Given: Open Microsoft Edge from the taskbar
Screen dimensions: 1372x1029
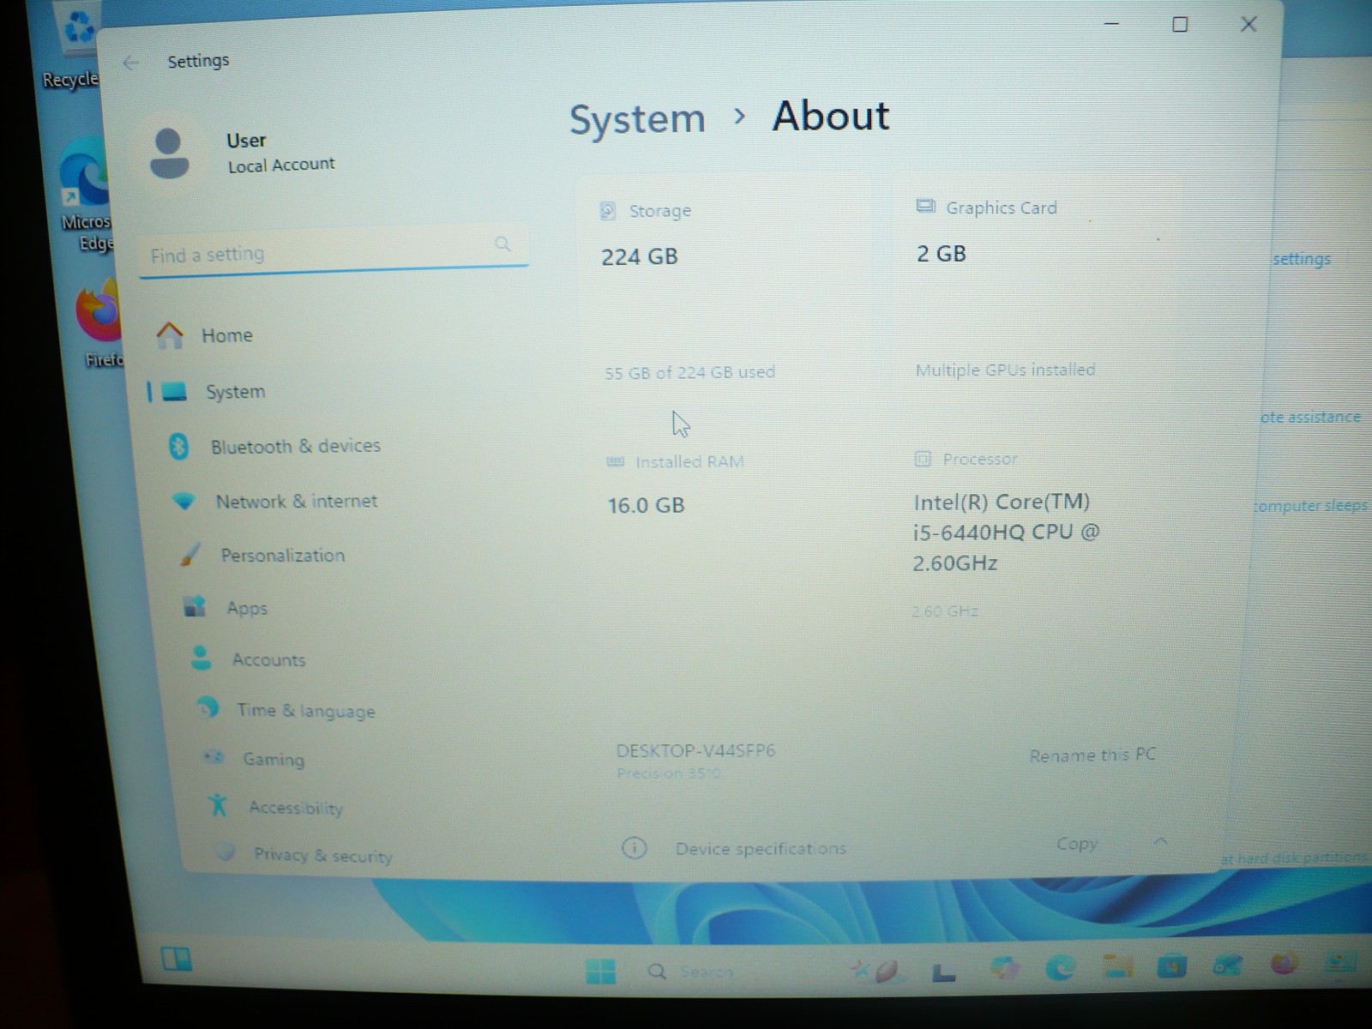Looking at the screenshot, I should click(x=1060, y=969).
